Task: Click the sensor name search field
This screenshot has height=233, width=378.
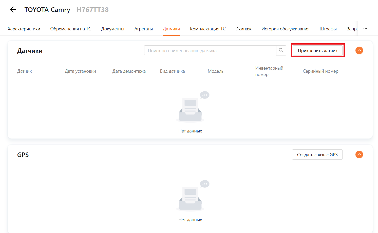Action: coord(210,50)
